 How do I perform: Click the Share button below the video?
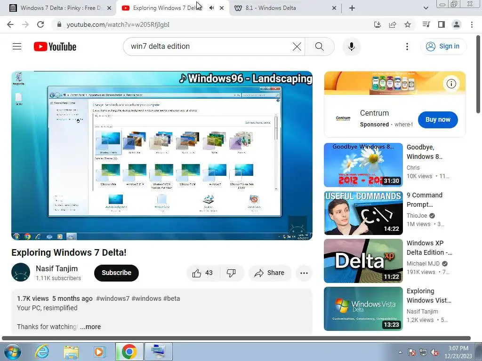coord(270,273)
